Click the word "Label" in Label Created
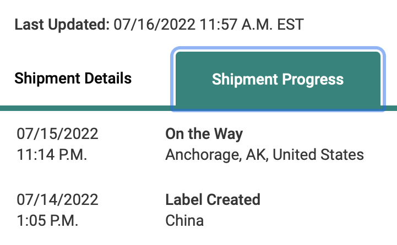397x245 pixels. click(x=184, y=199)
